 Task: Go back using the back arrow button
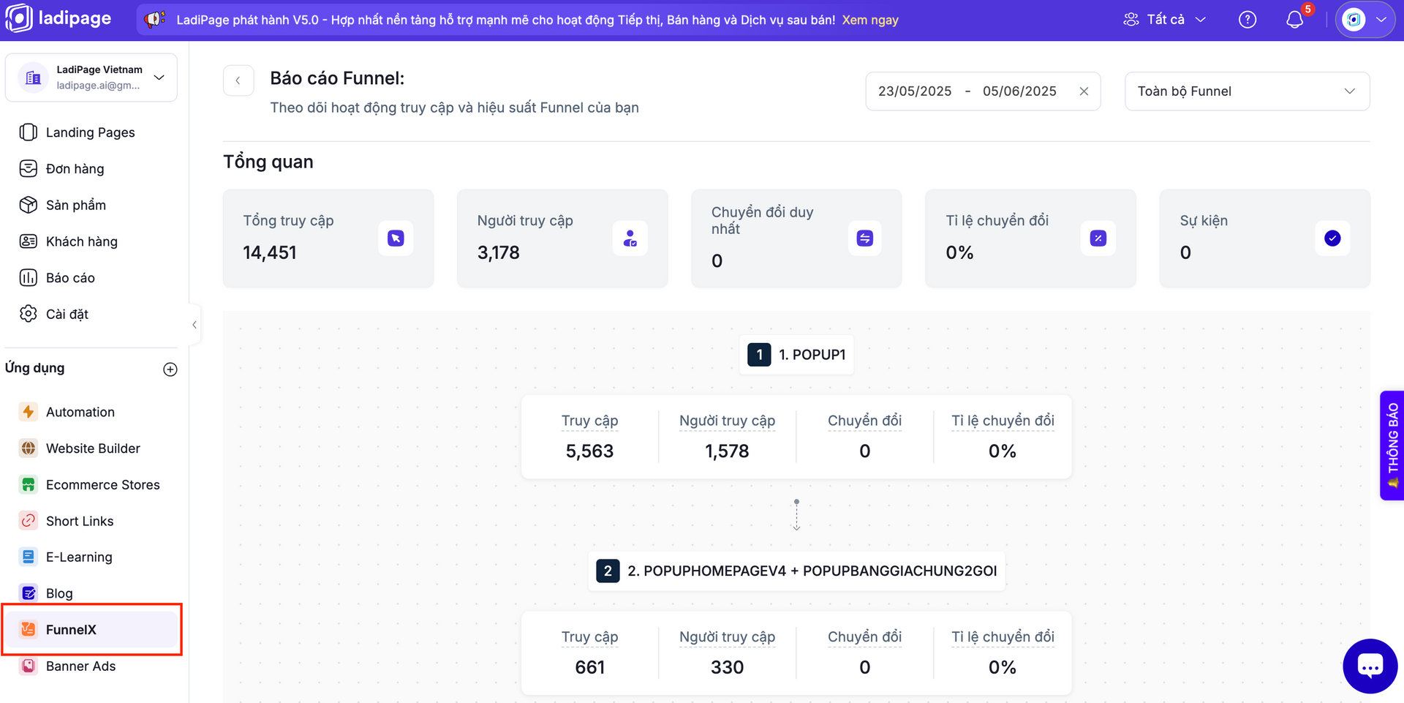(x=238, y=80)
